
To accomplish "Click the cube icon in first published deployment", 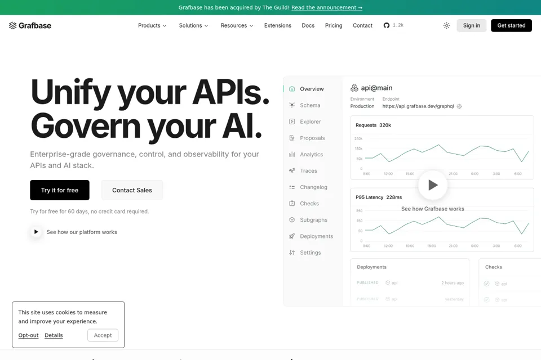I will tap(388, 282).
